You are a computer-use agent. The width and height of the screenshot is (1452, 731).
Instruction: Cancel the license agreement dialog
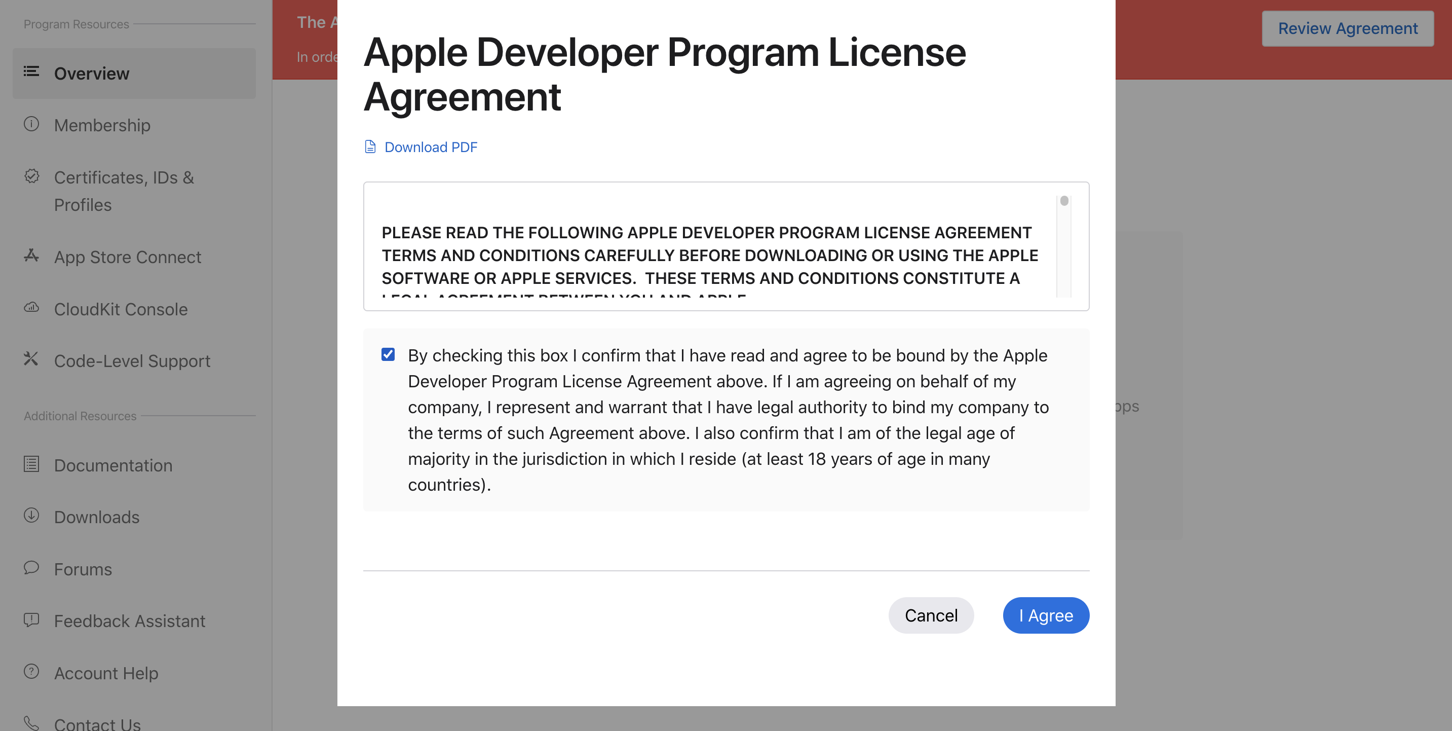[931, 615]
